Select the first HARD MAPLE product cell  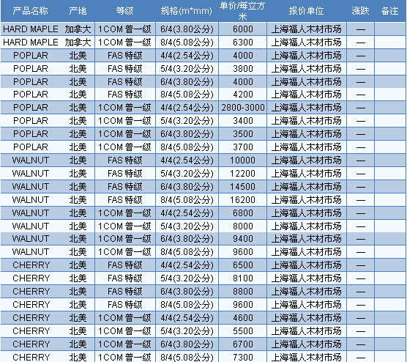pyautogui.click(x=31, y=29)
